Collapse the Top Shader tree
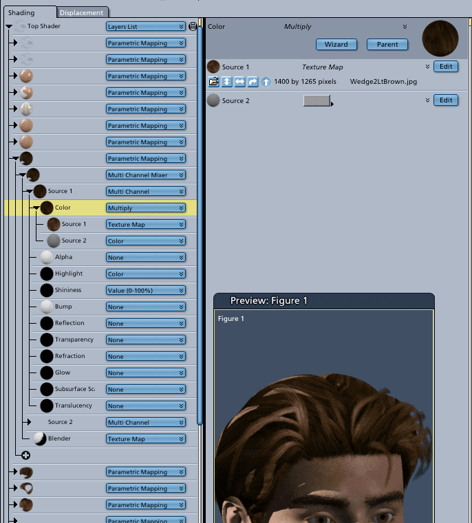472x523 pixels. [x=9, y=26]
